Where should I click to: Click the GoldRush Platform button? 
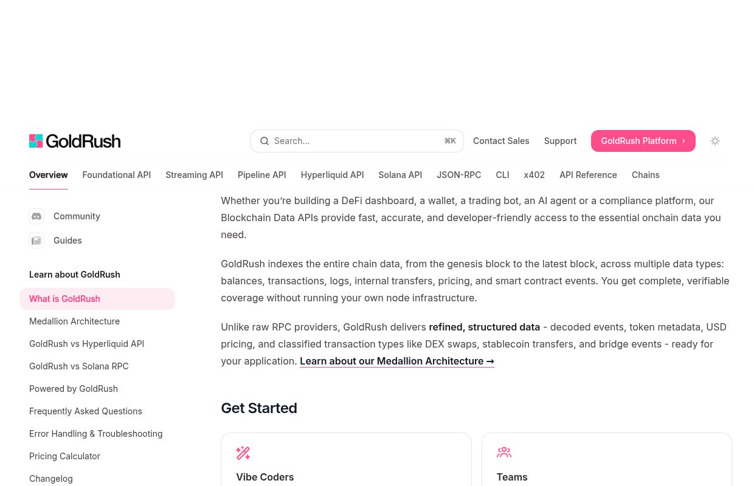point(643,141)
